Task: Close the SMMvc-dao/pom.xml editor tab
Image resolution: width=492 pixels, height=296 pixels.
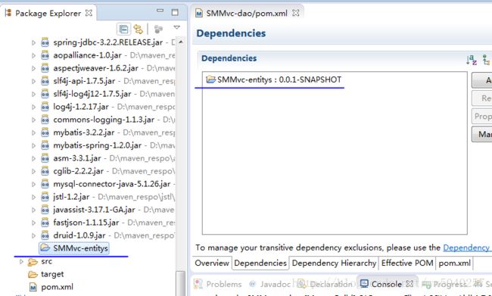Action: tap(295, 13)
